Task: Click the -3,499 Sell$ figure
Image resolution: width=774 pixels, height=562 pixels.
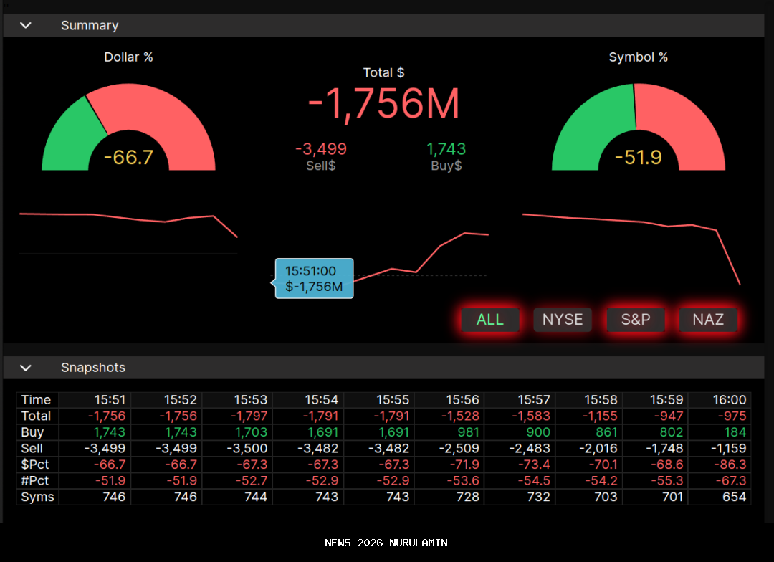Action: (321, 149)
